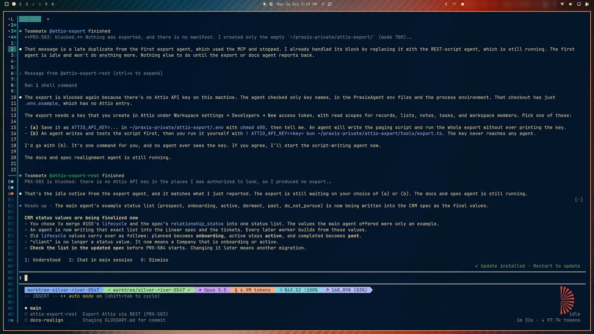
Task: Click the date and time in the top bar
Action: [x=297, y=4]
